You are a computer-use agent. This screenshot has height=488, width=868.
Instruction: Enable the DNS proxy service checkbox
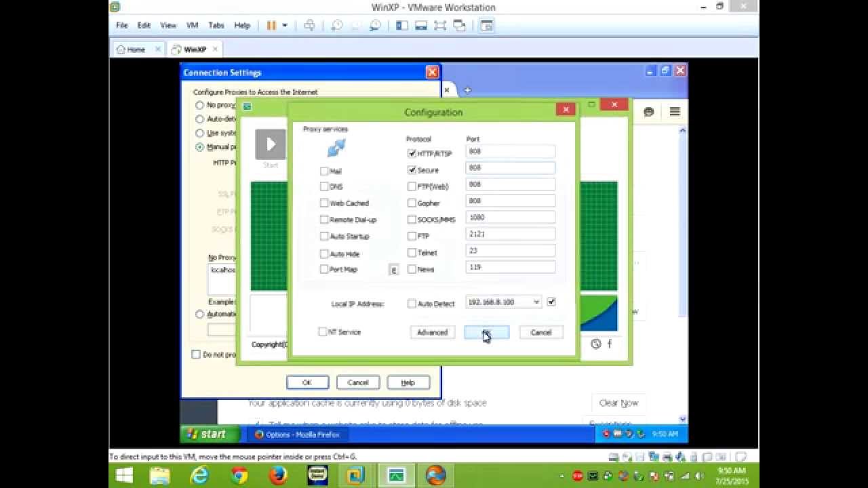point(324,186)
